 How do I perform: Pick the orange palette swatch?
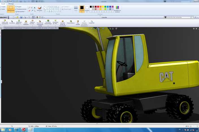(101, 7)
